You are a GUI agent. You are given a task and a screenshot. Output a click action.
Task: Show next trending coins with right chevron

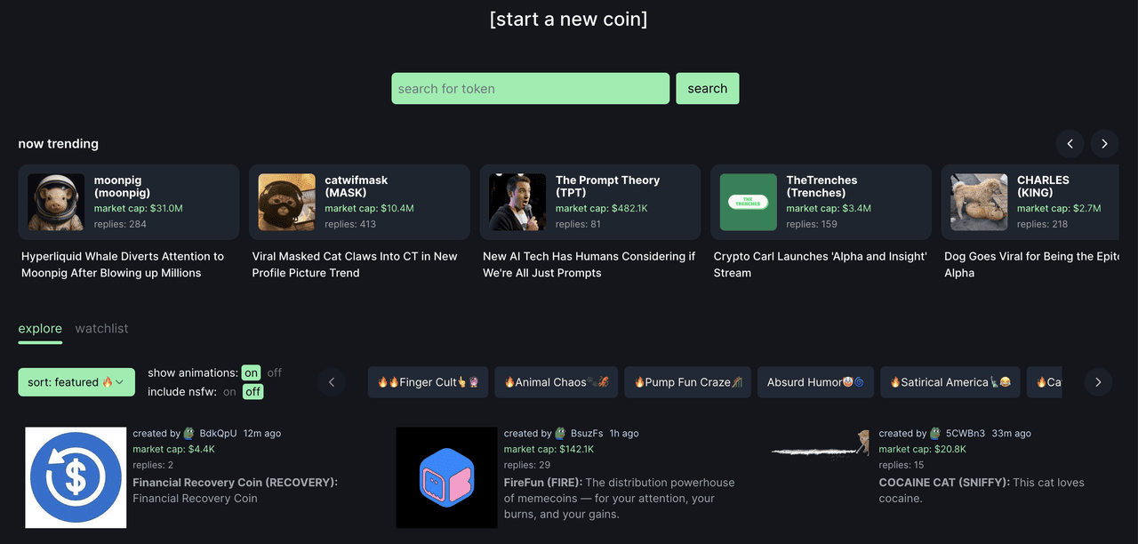1104,143
